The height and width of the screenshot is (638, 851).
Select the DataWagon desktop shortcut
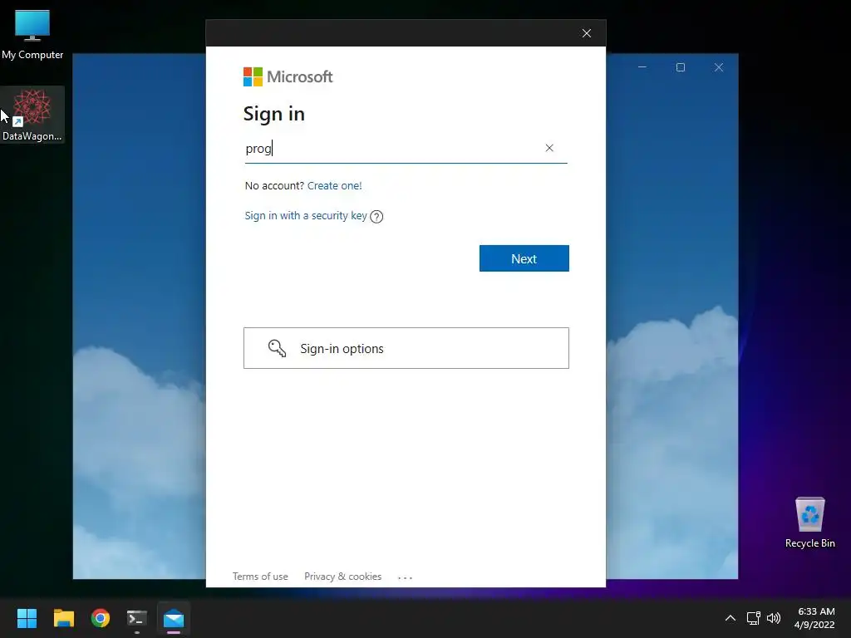tap(32, 115)
